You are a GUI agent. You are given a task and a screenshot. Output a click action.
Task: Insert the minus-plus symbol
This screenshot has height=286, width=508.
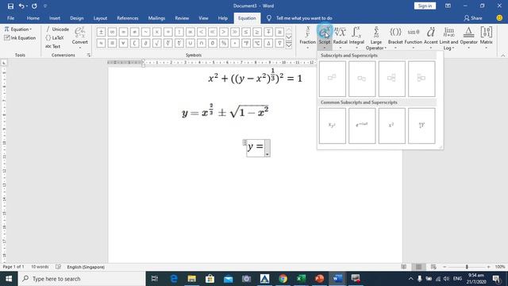[268, 32]
